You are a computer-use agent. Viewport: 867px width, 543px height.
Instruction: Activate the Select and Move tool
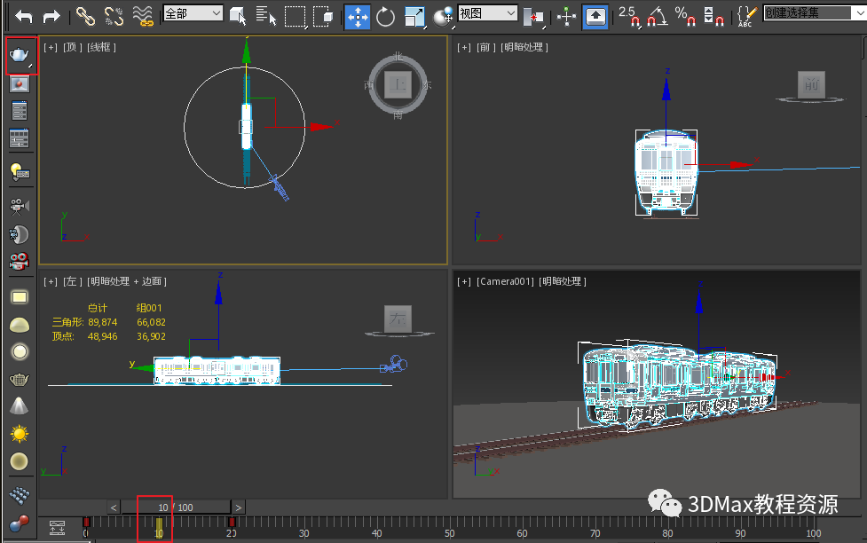(358, 16)
